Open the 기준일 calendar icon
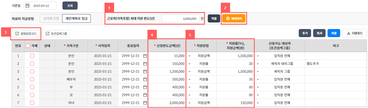368x108 pixels. (27, 5)
